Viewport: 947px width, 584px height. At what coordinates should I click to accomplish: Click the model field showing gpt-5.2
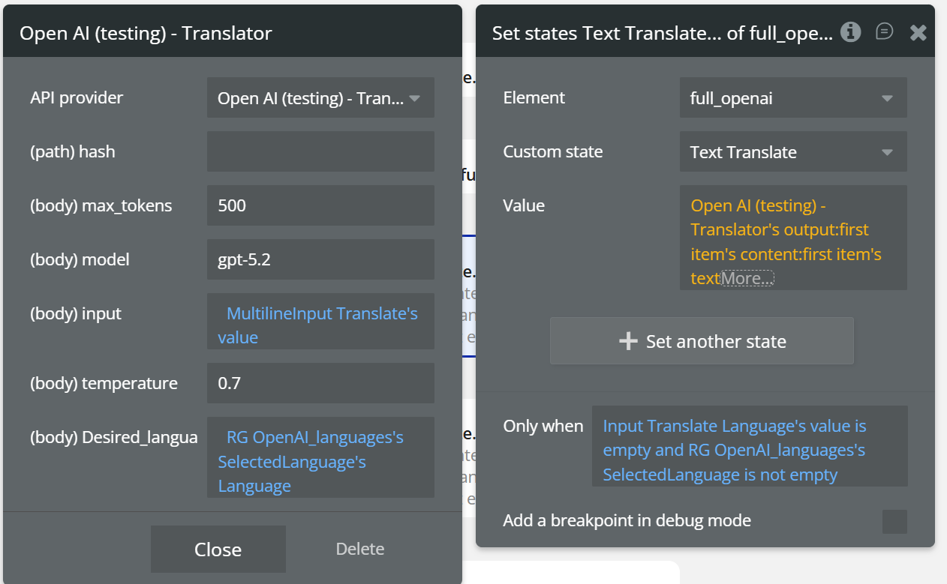coord(320,259)
